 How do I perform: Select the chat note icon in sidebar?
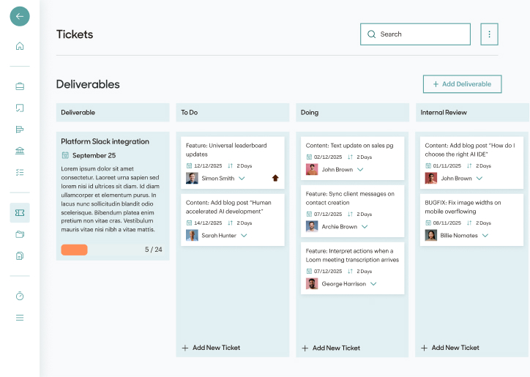[20, 108]
